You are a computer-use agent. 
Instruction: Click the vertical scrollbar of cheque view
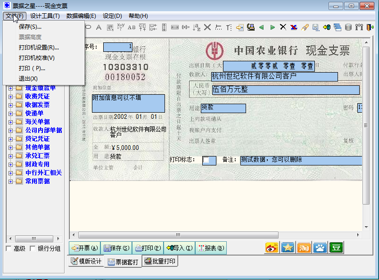pyautogui.click(x=366, y=126)
